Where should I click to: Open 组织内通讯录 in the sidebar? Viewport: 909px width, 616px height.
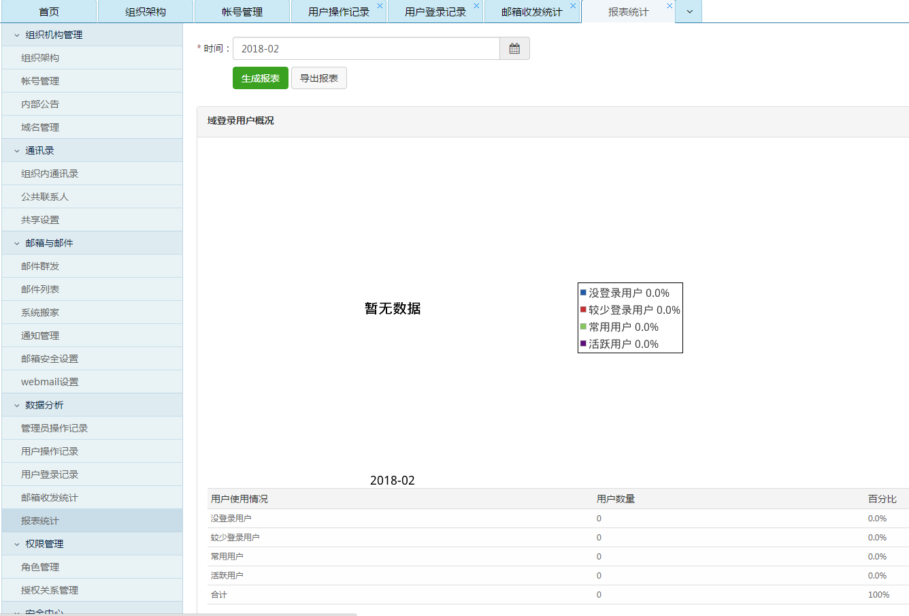point(92,174)
